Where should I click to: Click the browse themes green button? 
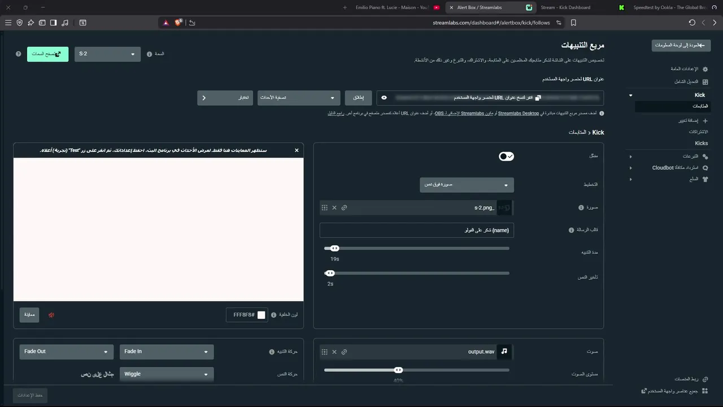pyautogui.click(x=47, y=54)
